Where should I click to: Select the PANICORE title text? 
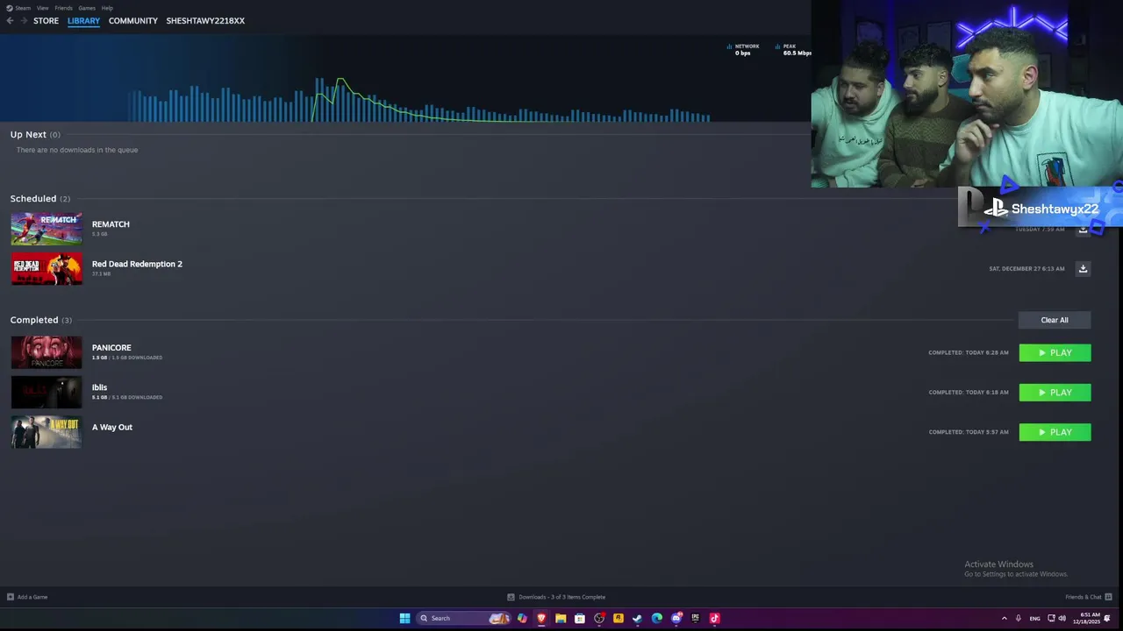point(111,348)
